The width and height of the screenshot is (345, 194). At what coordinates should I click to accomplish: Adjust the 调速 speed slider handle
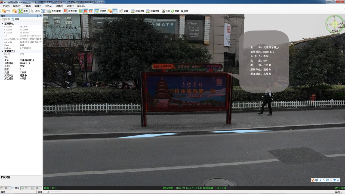pyautogui.click(x=48, y=192)
